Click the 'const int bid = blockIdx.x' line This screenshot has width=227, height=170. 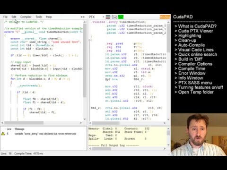tap(32, 49)
